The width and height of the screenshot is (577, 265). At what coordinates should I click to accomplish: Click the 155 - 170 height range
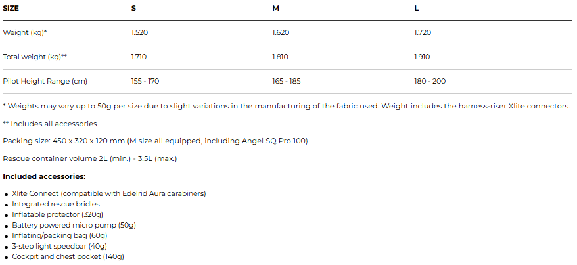145,81
